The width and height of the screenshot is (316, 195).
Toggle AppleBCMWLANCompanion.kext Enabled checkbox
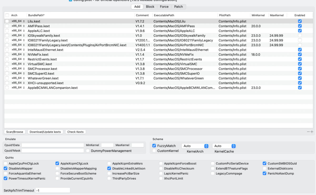tap(300, 87)
